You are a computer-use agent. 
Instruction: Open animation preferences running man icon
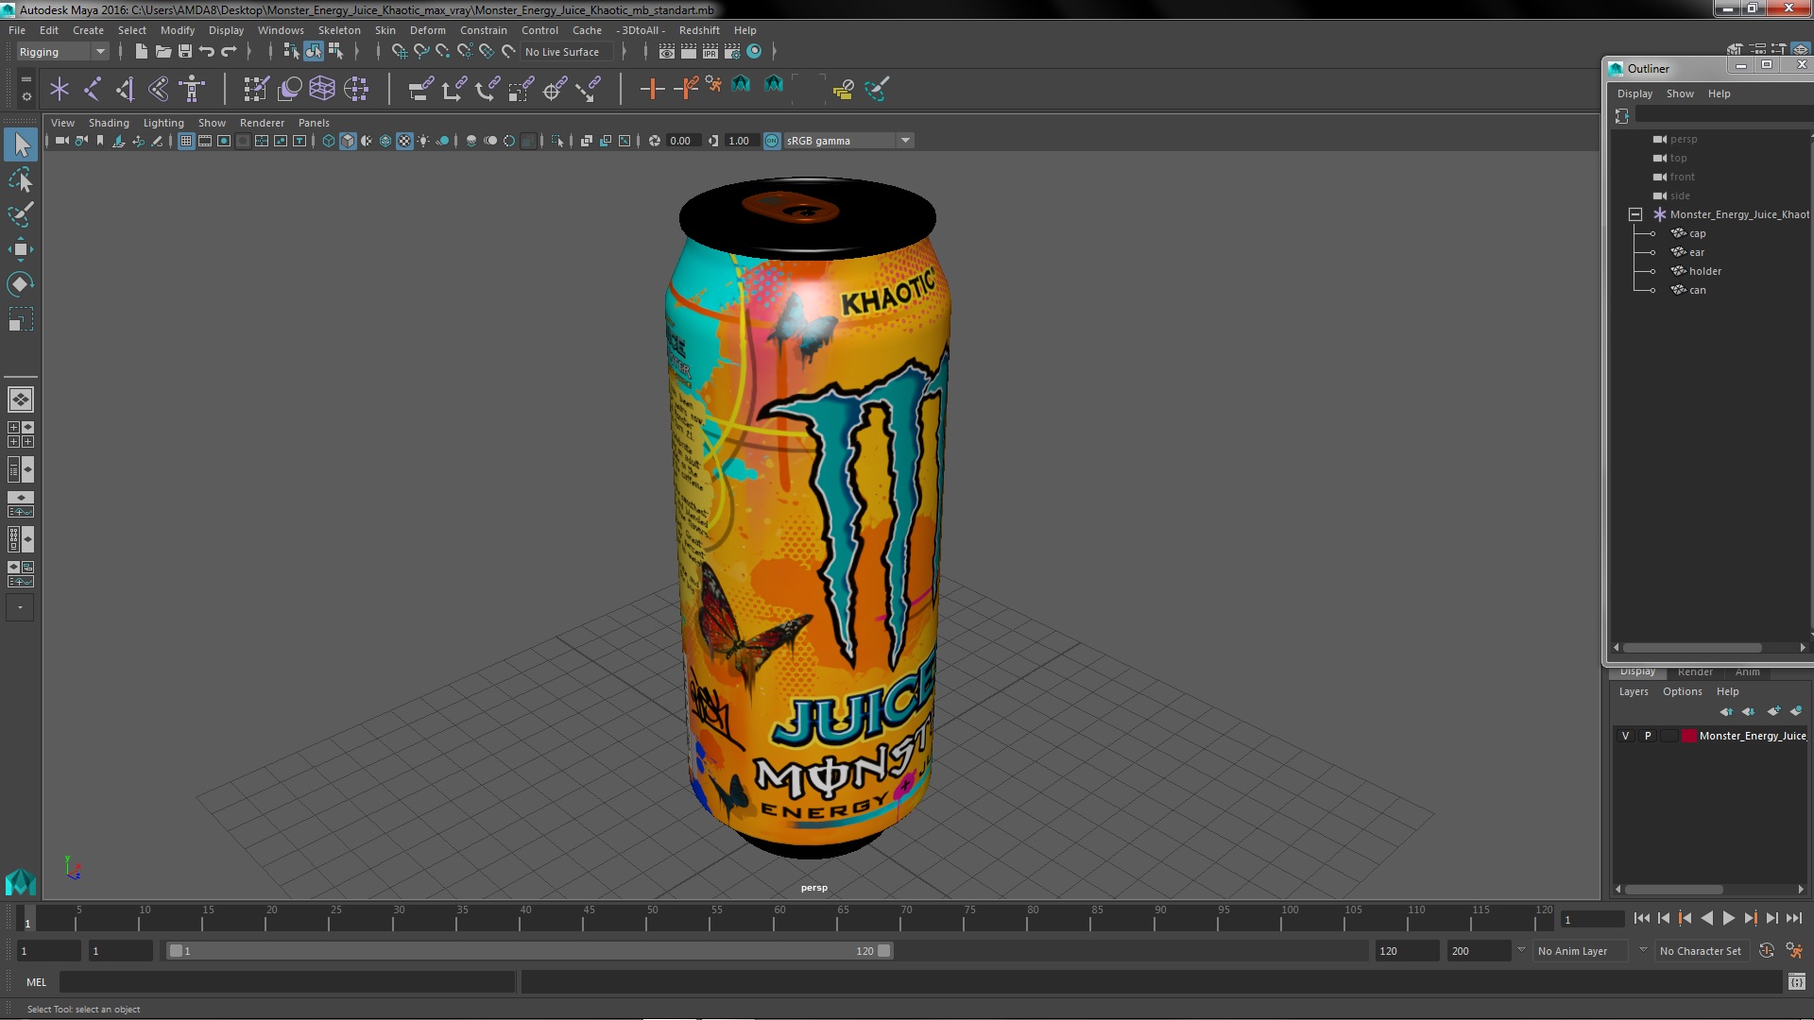pyautogui.click(x=1794, y=951)
